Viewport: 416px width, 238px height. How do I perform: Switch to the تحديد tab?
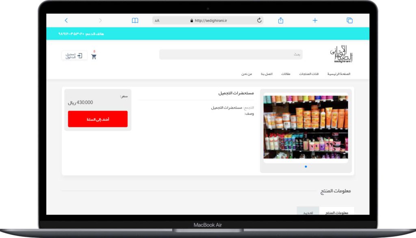[x=308, y=212]
